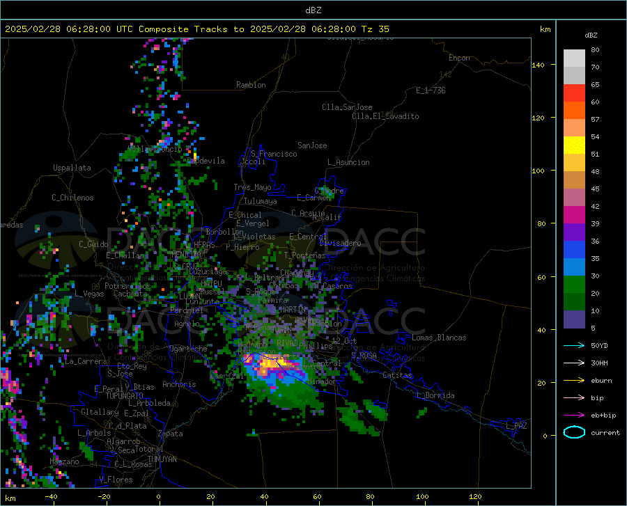Click the E_1-736 place label

coord(431,90)
